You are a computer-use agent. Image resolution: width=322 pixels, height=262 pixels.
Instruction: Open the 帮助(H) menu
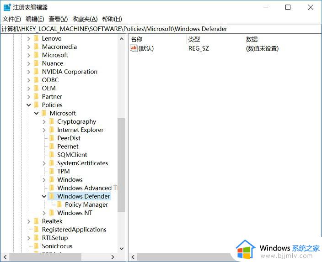point(112,19)
